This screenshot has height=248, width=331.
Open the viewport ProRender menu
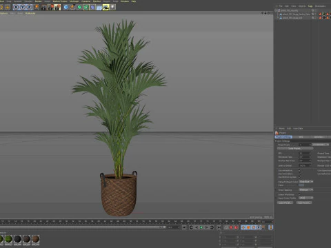pyautogui.click(x=30, y=13)
